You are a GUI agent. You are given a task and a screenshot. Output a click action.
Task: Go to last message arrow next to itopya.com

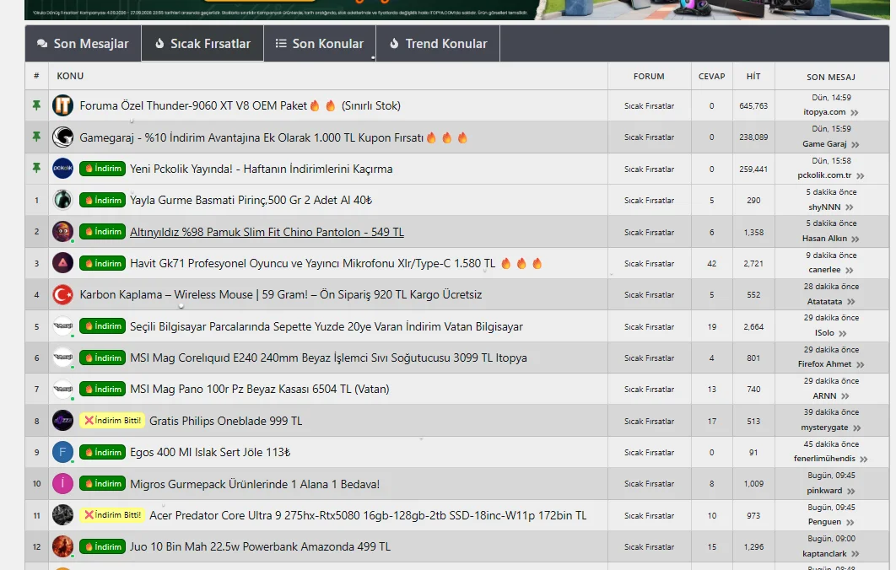[x=855, y=112]
